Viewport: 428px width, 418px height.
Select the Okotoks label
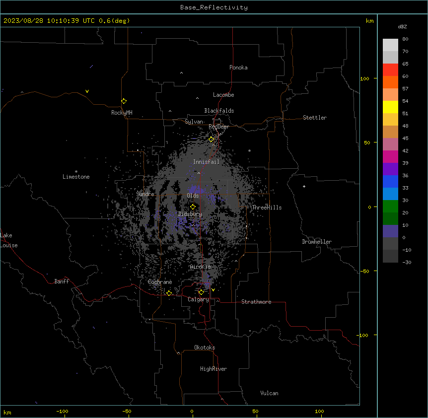(205, 348)
